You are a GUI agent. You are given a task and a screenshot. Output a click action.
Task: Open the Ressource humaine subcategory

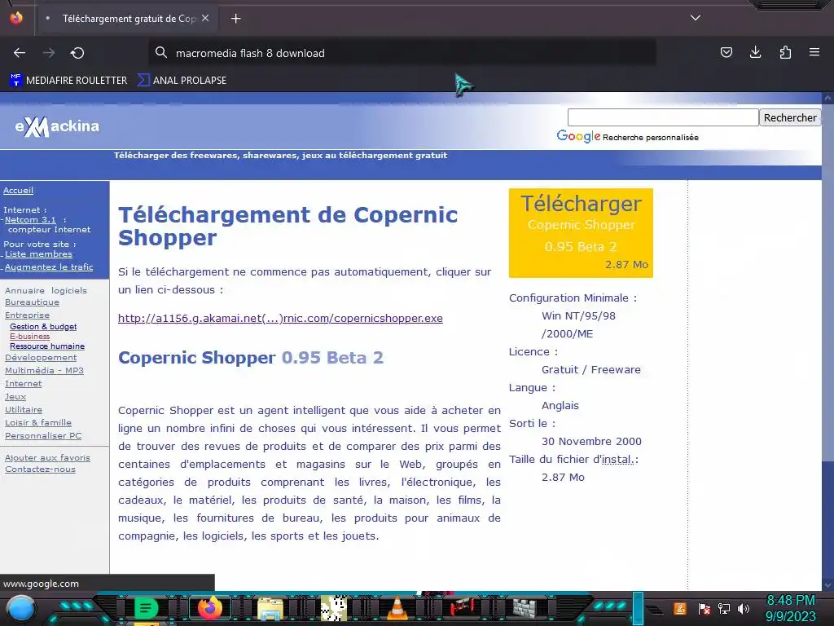46,346
